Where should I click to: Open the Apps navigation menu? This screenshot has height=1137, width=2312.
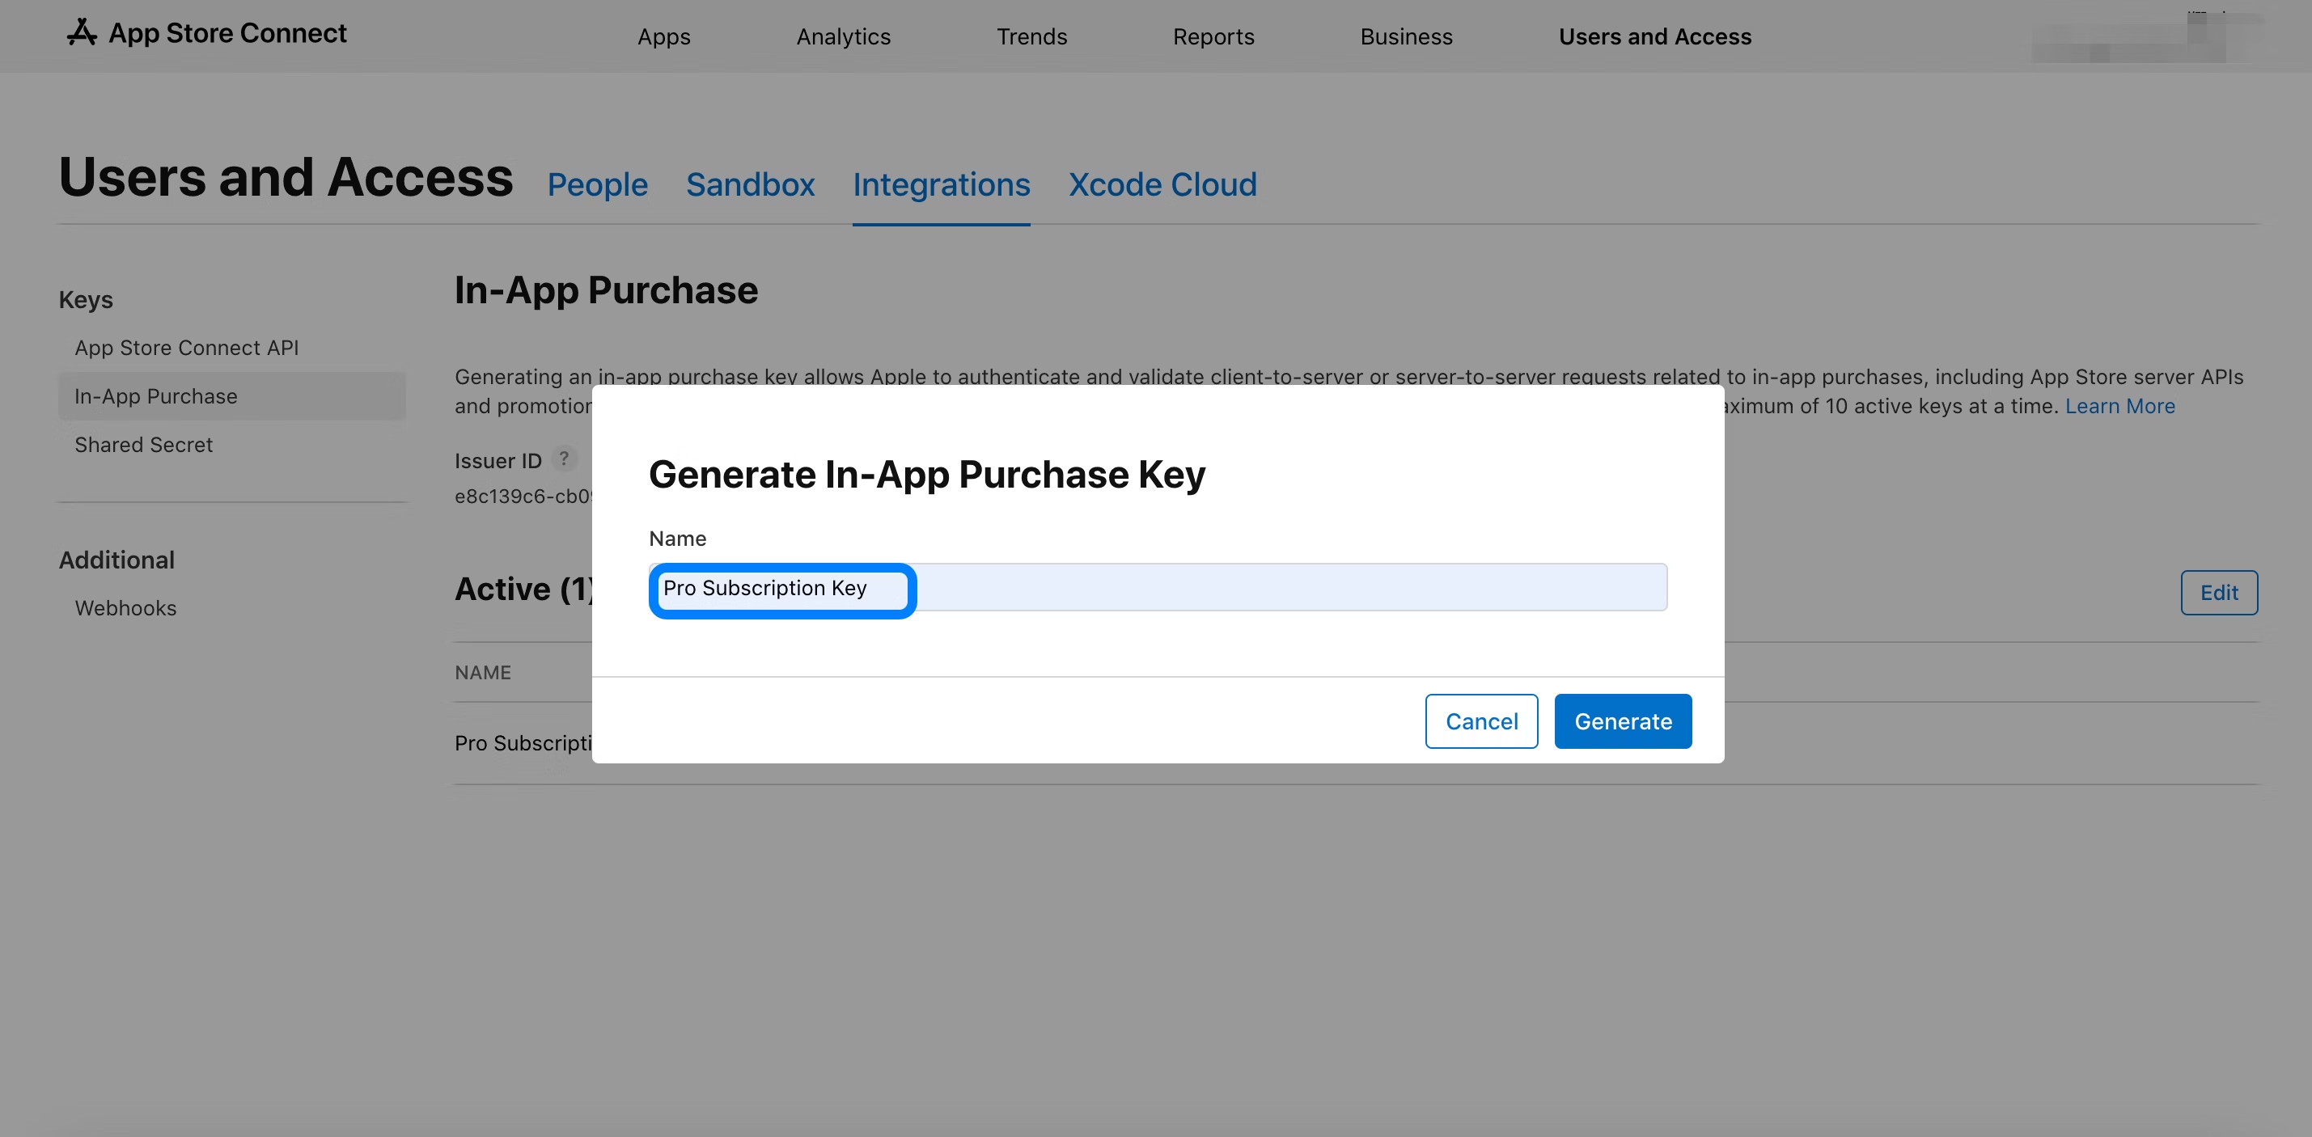pos(663,36)
